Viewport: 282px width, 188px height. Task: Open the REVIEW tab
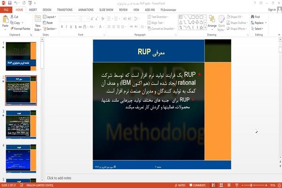point(123,10)
